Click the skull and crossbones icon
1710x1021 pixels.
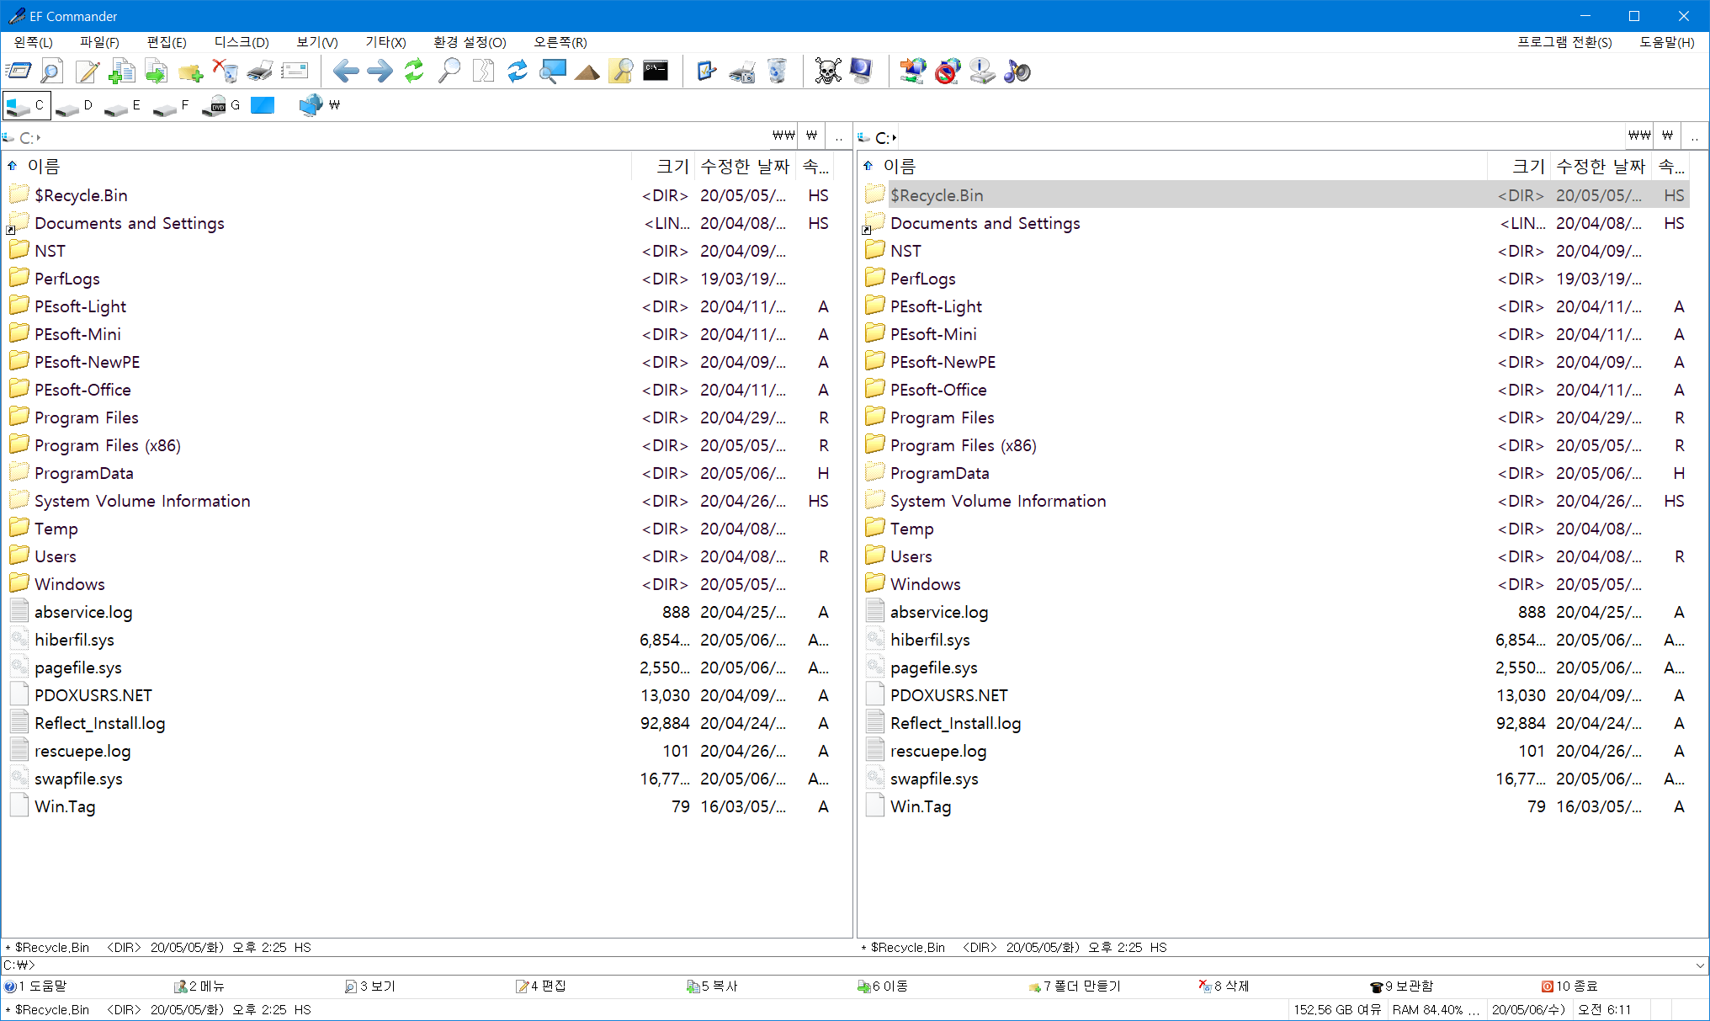point(828,72)
